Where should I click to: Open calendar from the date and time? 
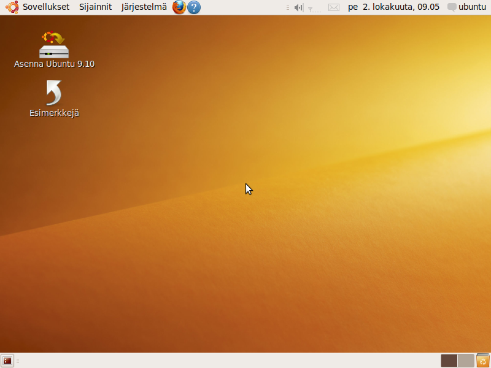point(393,7)
